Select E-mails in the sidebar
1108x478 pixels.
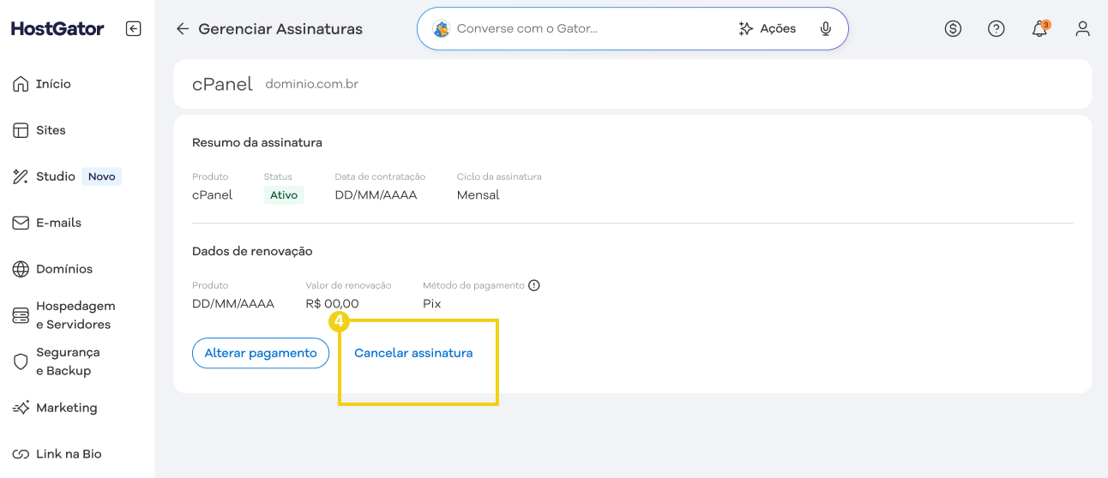(x=58, y=223)
